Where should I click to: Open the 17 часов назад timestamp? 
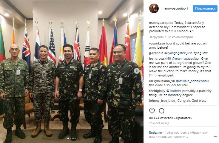coord(159,123)
